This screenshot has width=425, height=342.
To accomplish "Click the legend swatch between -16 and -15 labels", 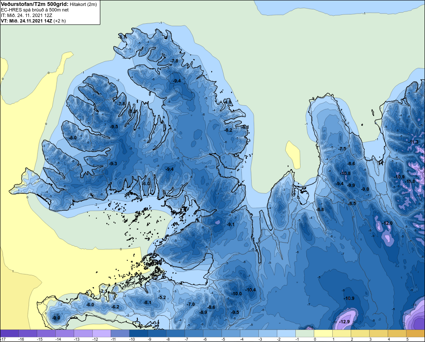I will (28, 334).
